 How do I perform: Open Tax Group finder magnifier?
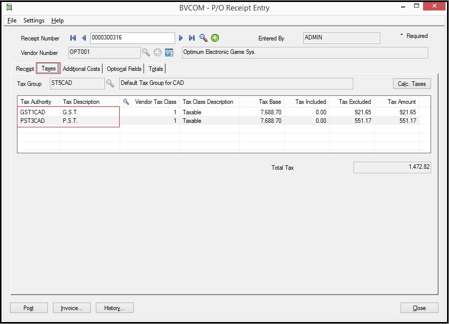[x=110, y=83]
